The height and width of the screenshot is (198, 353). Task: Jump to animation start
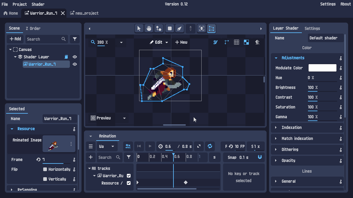[139, 146]
